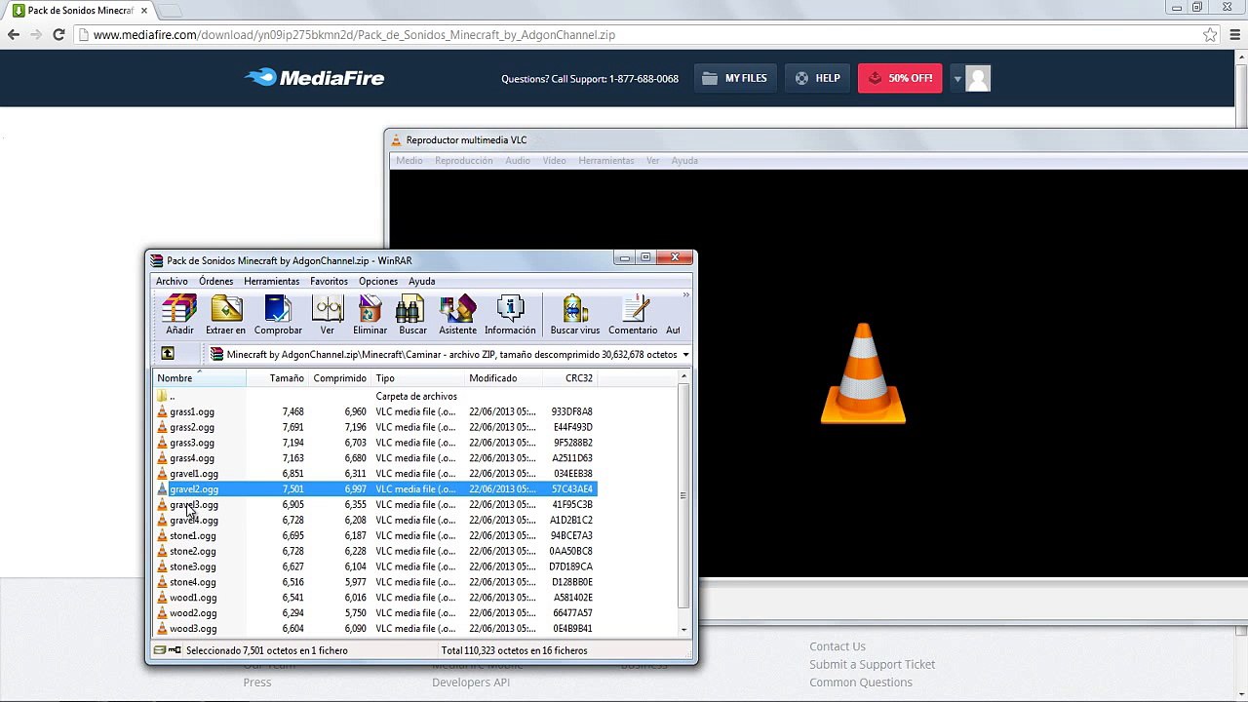Image resolution: width=1248 pixels, height=702 pixels.
Task: Sort files by the Comprimido column
Action: pyautogui.click(x=340, y=378)
